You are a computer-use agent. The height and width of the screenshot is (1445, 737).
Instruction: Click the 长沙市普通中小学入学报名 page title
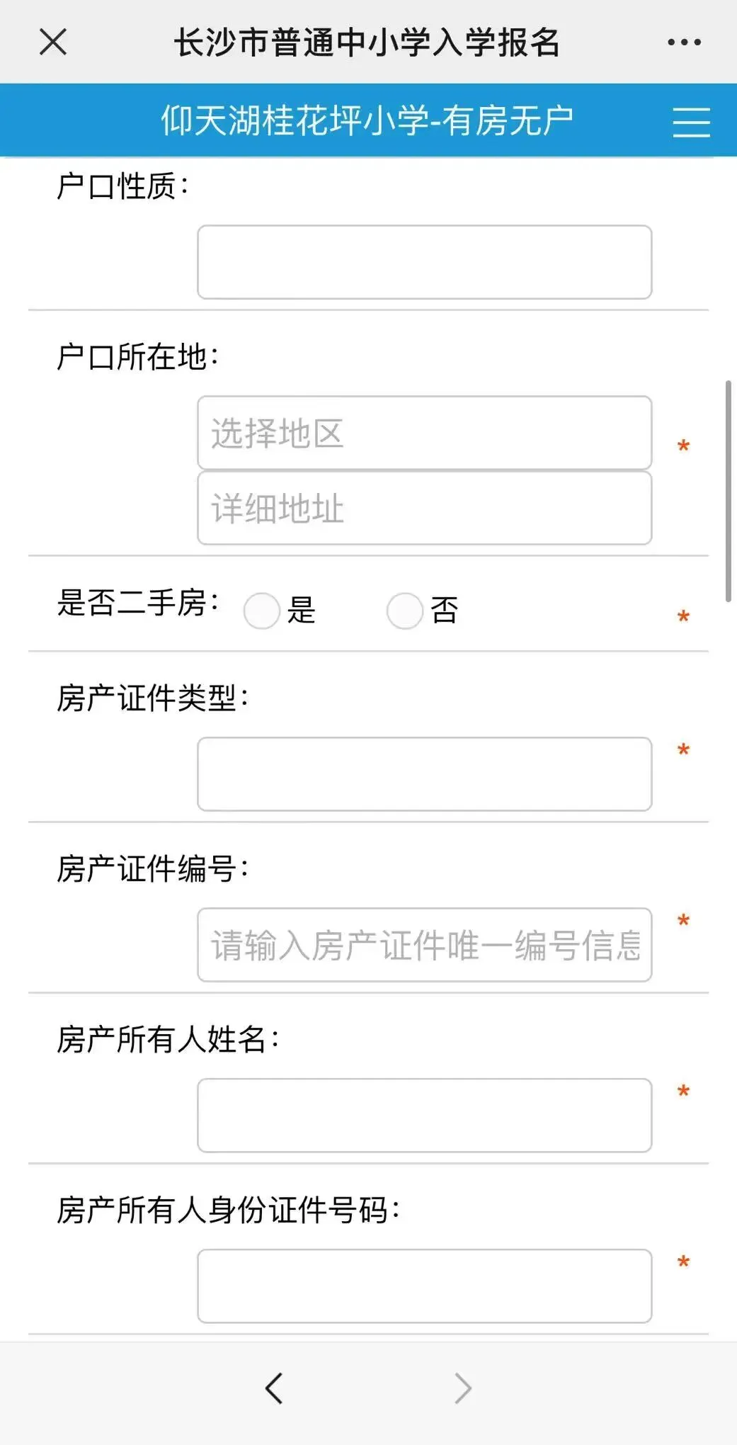tap(367, 42)
